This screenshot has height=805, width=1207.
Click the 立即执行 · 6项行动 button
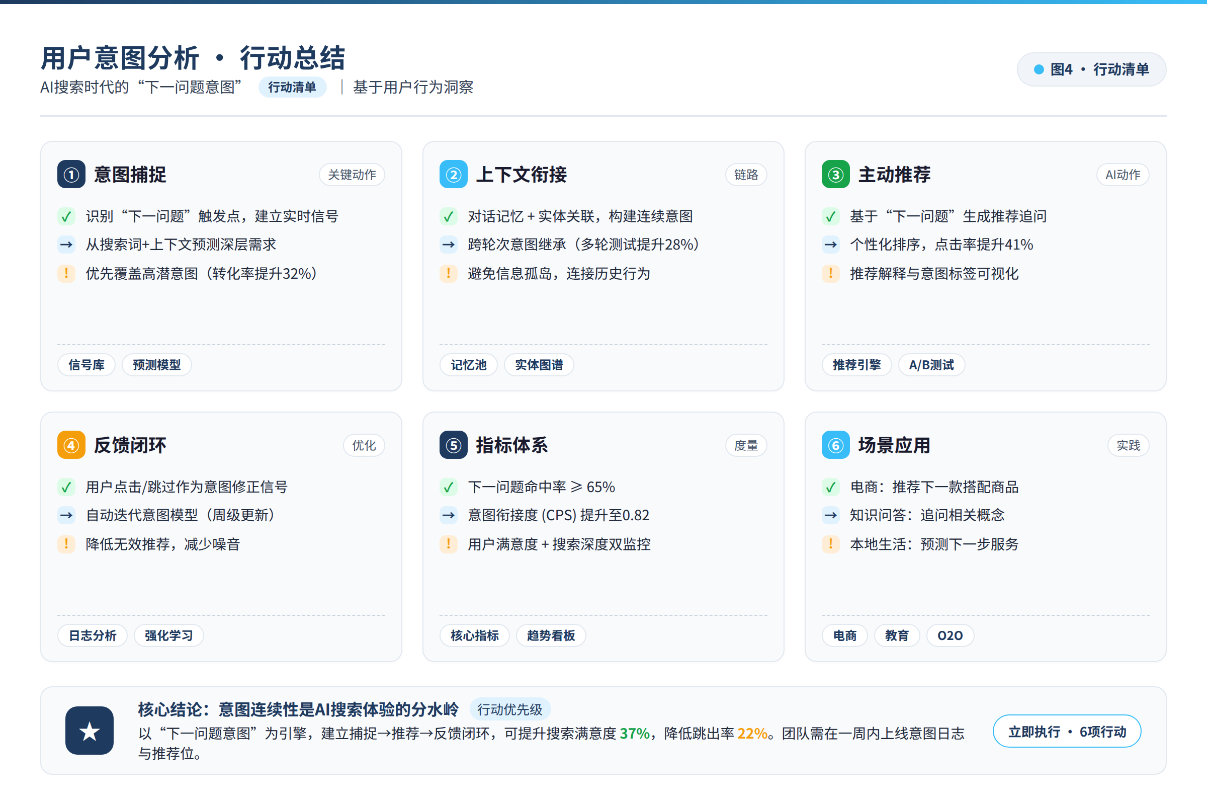coord(1067,731)
